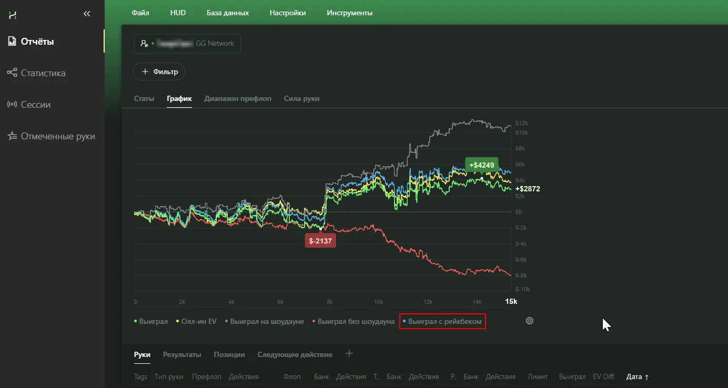Click the +$4249 peak marker on chart
The height and width of the screenshot is (388, 728).
481,165
